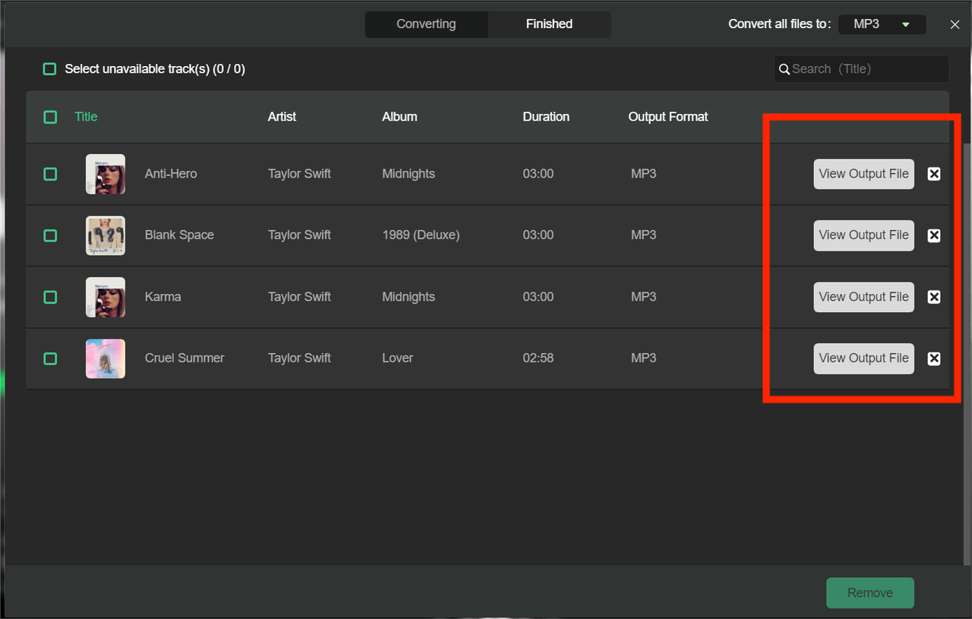Open Blank Space 1989 album cover thumbnail
Image resolution: width=972 pixels, height=619 pixels.
[x=106, y=235]
